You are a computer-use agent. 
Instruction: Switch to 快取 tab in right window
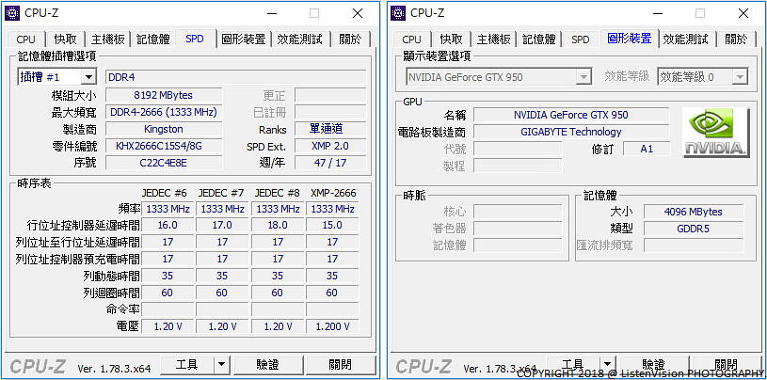(452, 40)
